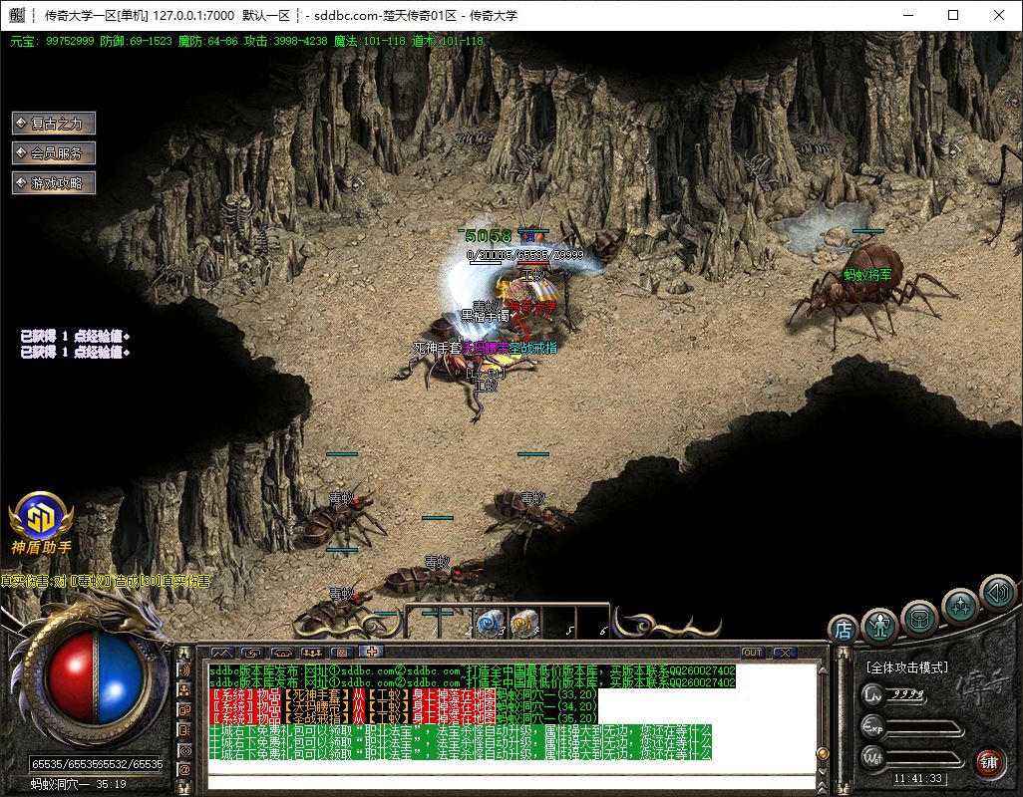This screenshot has height=797, width=1023.
Task: Toggle the broadcast signal channel icon
Action: (184, 750)
